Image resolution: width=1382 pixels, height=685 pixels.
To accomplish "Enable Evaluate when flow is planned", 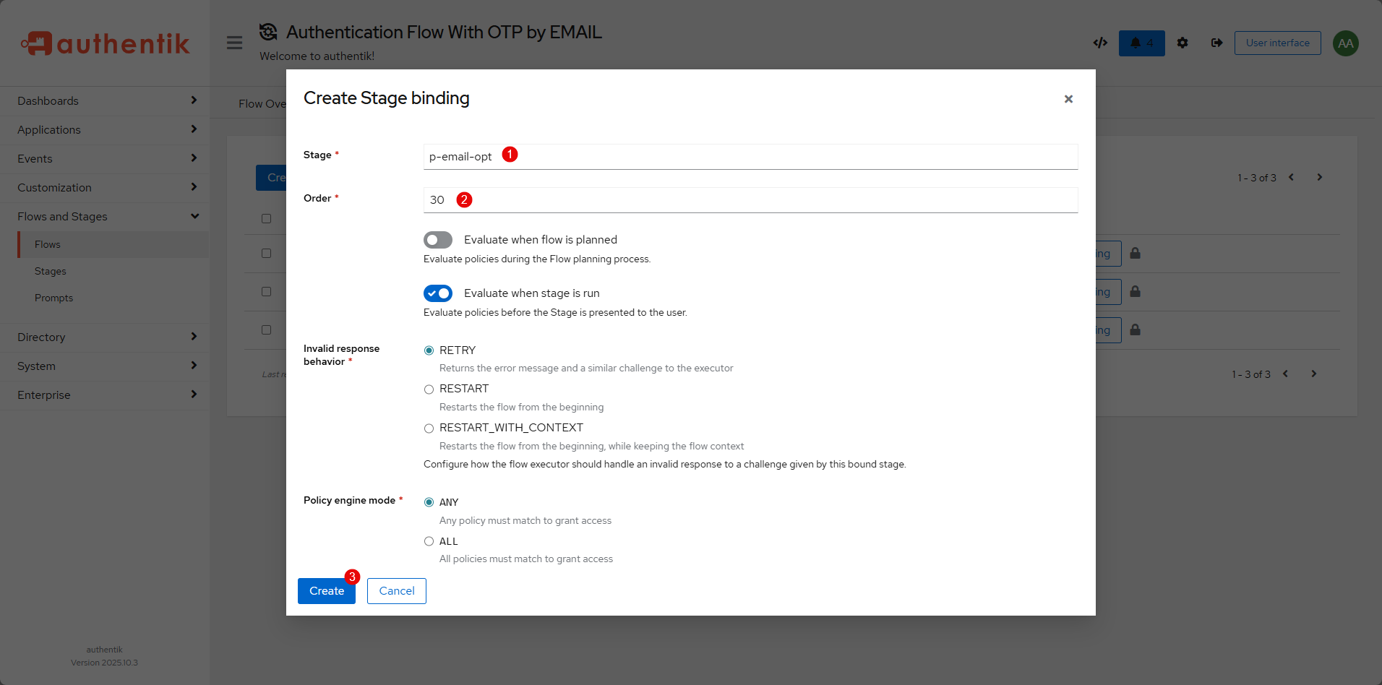I will pos(438,240).
